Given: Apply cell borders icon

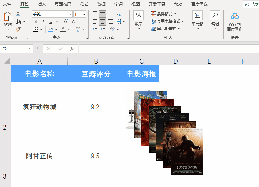Looking at the screenshot, I should pyautogui.click(x=35, y=29).
